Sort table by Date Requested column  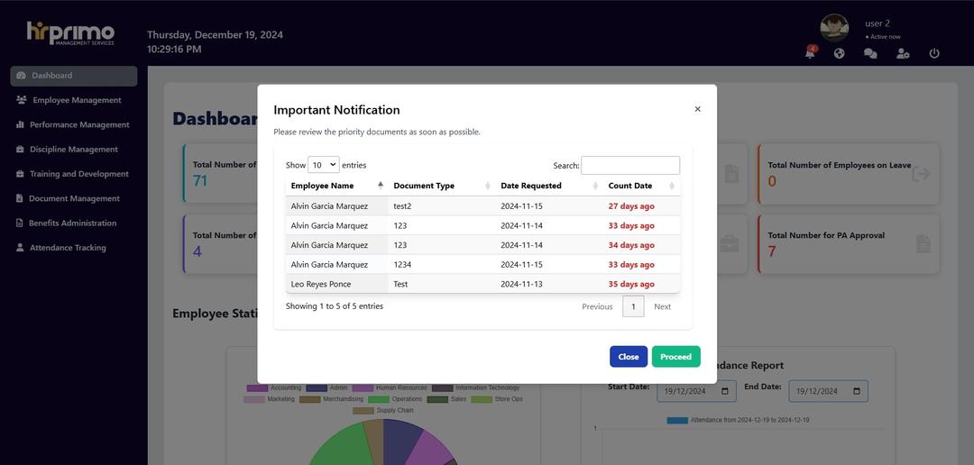click(549, 186)
